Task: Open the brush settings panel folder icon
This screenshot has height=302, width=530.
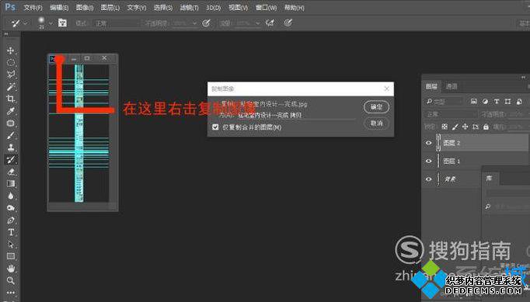Action: (62, 23)
